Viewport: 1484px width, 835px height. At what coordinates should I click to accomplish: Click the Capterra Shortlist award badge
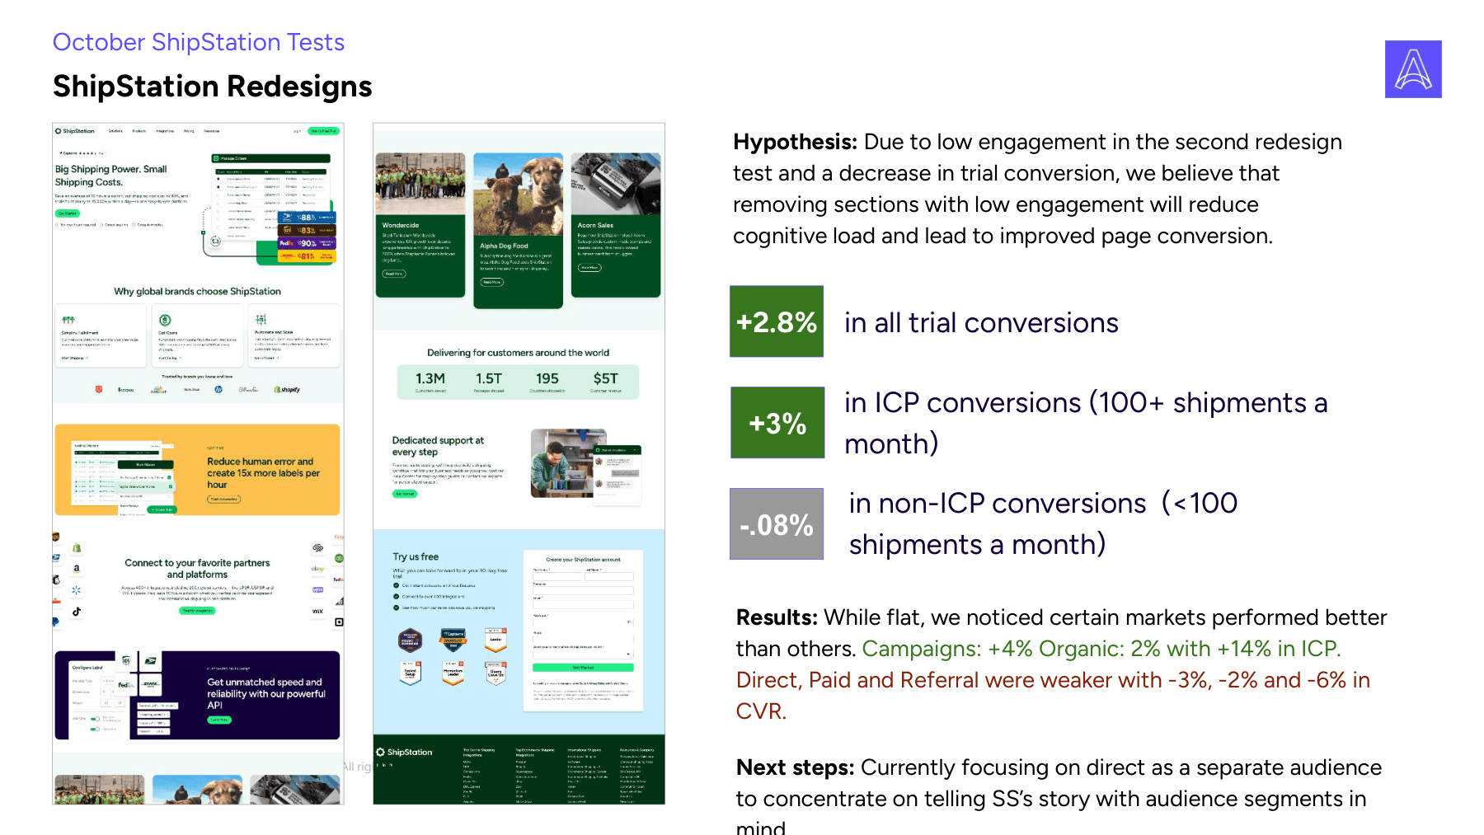point(453,640)
